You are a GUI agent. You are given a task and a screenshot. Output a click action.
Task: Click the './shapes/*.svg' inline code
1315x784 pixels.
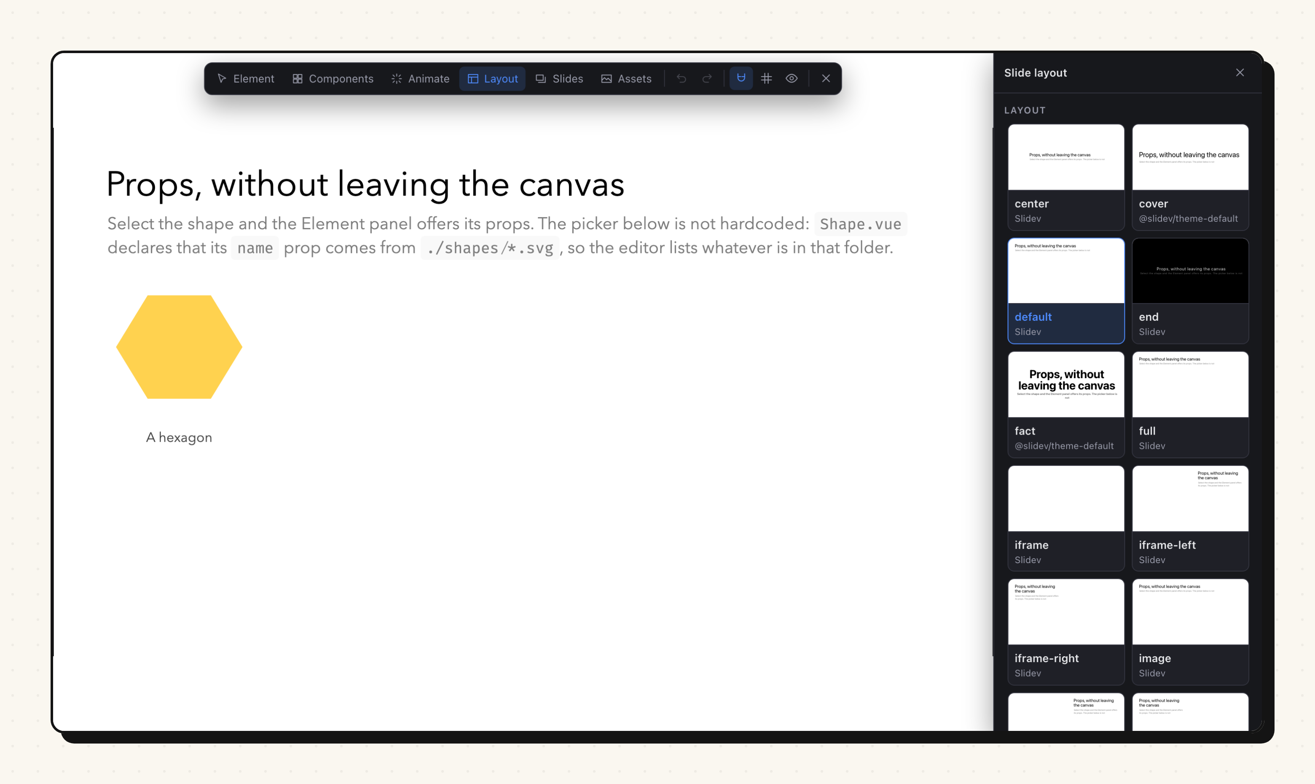click(x=490, y=248)
